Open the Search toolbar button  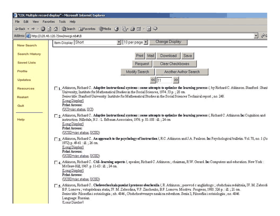[x=69, y=29]
